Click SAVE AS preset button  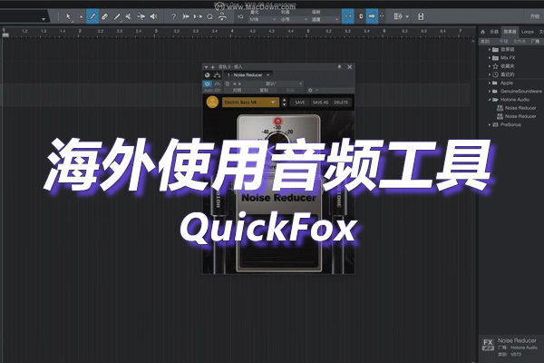[320, 103]
